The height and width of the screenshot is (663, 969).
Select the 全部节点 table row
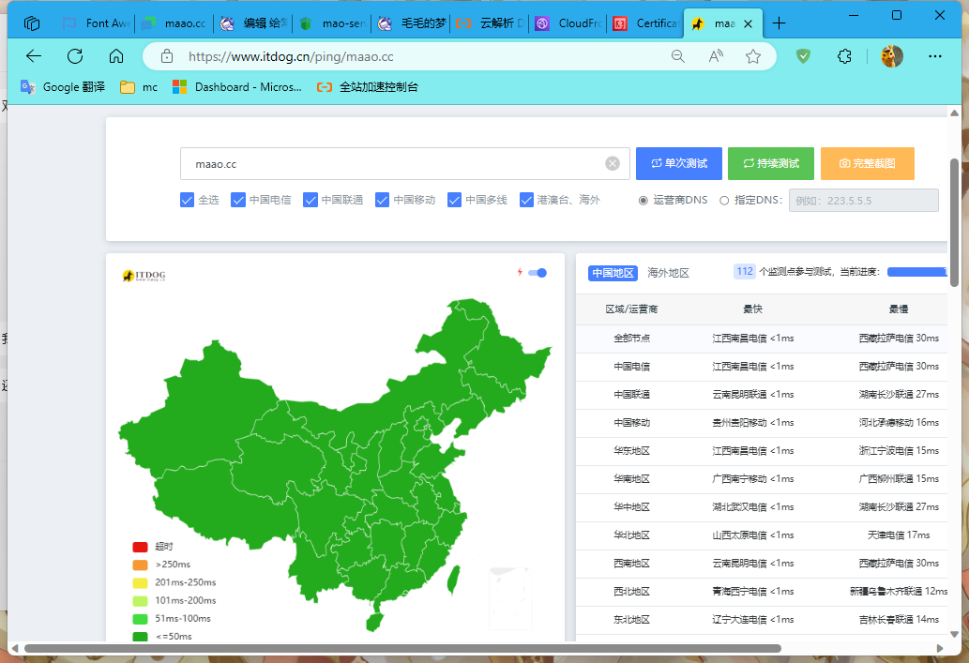pos(762,339)
